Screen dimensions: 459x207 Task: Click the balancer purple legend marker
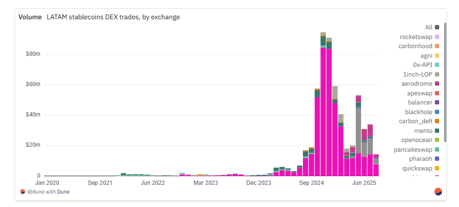pos(437,103)
